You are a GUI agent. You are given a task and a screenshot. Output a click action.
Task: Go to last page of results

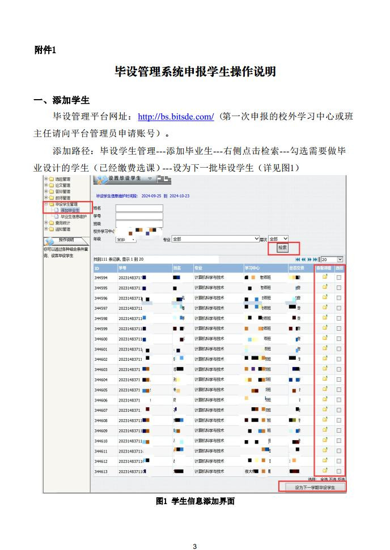point(316,259)
